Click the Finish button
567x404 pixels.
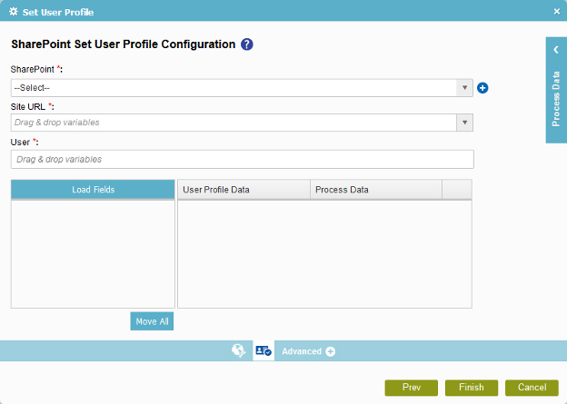[472, 388]
